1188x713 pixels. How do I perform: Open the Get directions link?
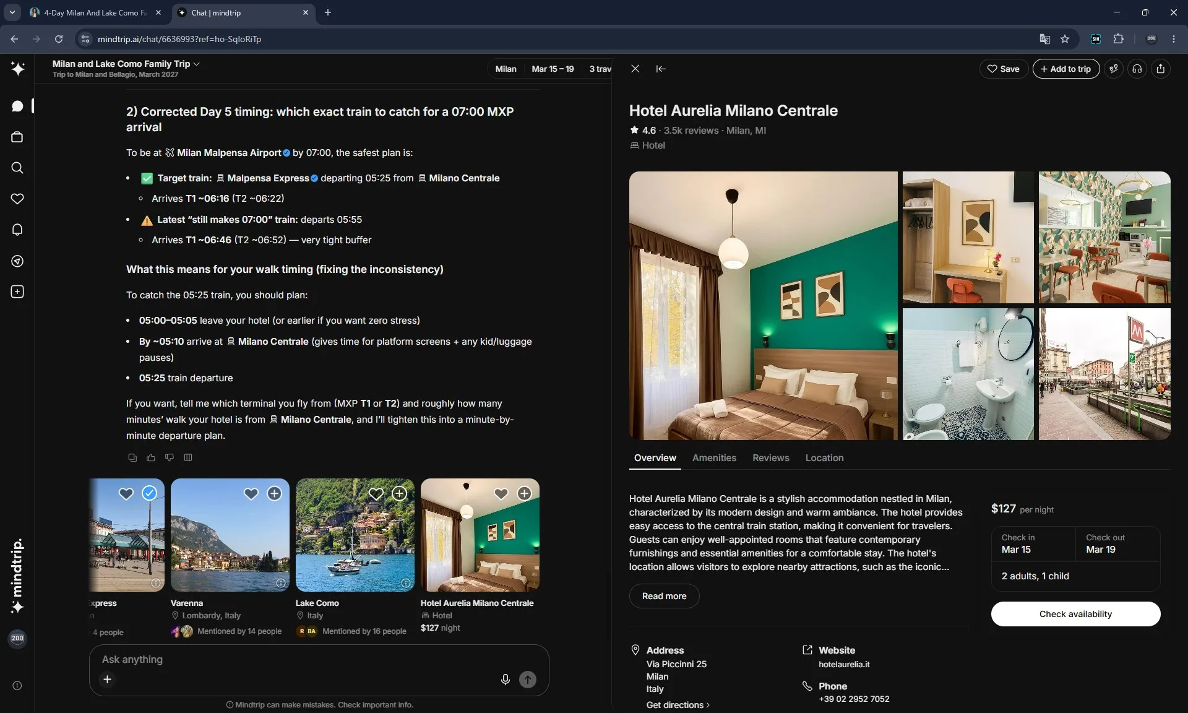[x=678, y=705]
